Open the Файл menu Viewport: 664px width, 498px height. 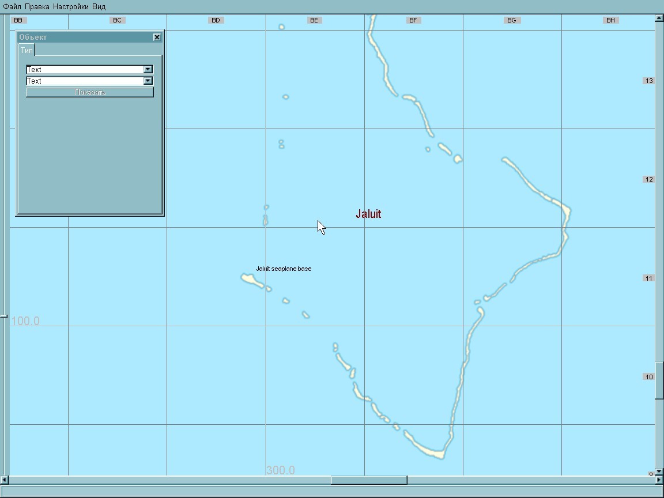pyautogui.click(x=12, y=7)
